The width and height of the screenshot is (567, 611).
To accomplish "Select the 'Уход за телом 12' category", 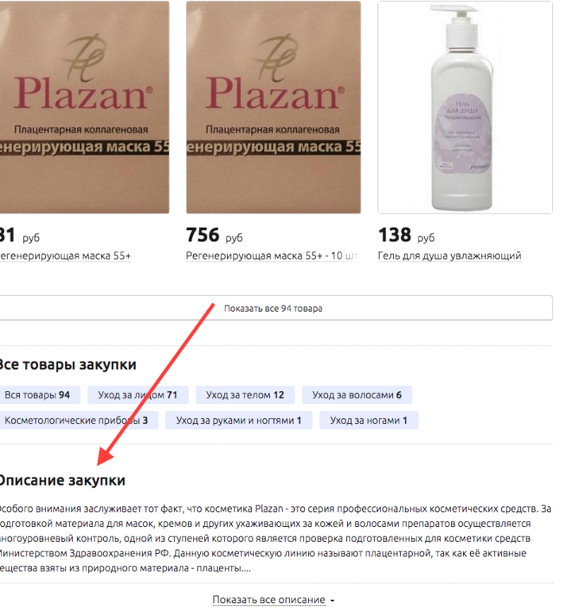I will click(x=245, y=395).
